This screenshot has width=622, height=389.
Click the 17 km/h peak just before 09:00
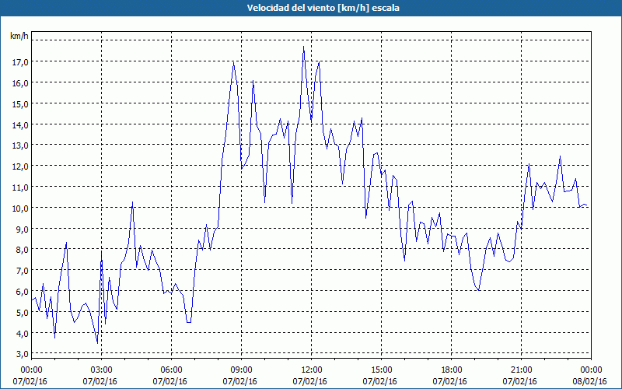234,62
